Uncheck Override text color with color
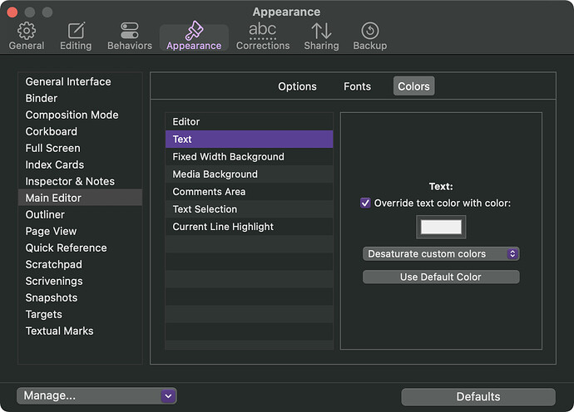This screenshot has height=412, width=574. click(x=365, y=203)
